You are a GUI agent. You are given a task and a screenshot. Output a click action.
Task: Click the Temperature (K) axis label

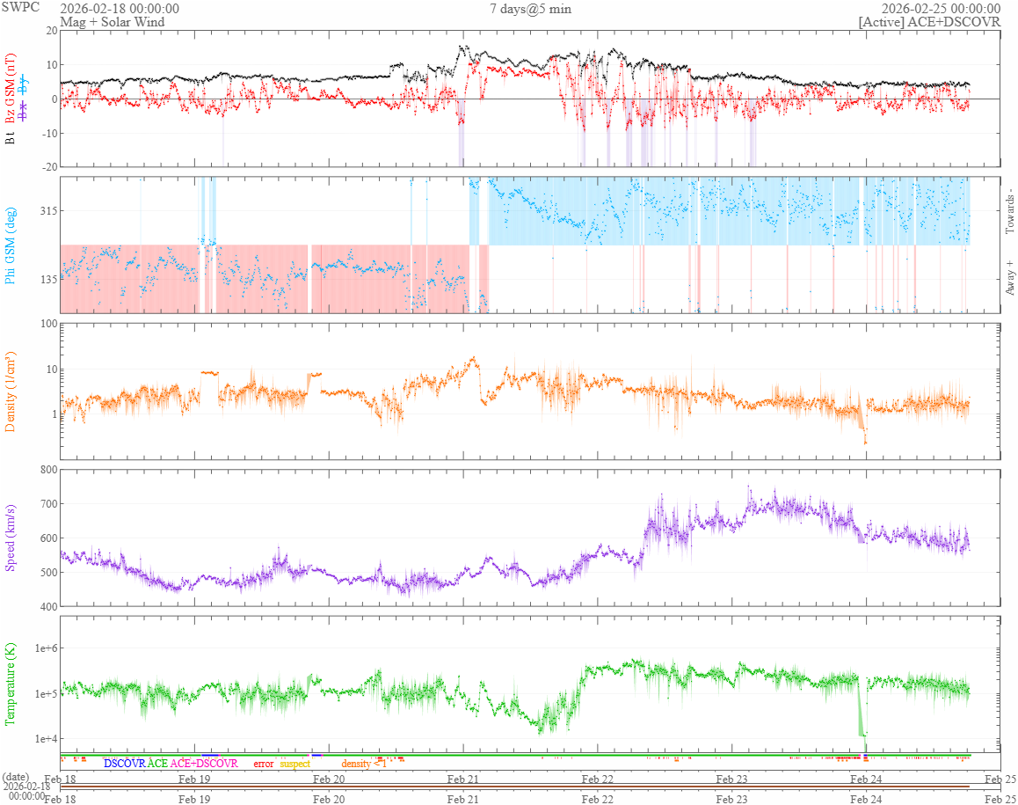tap(11, 684)
